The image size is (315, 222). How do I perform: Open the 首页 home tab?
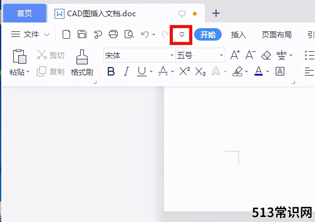[x=25, y=13]
